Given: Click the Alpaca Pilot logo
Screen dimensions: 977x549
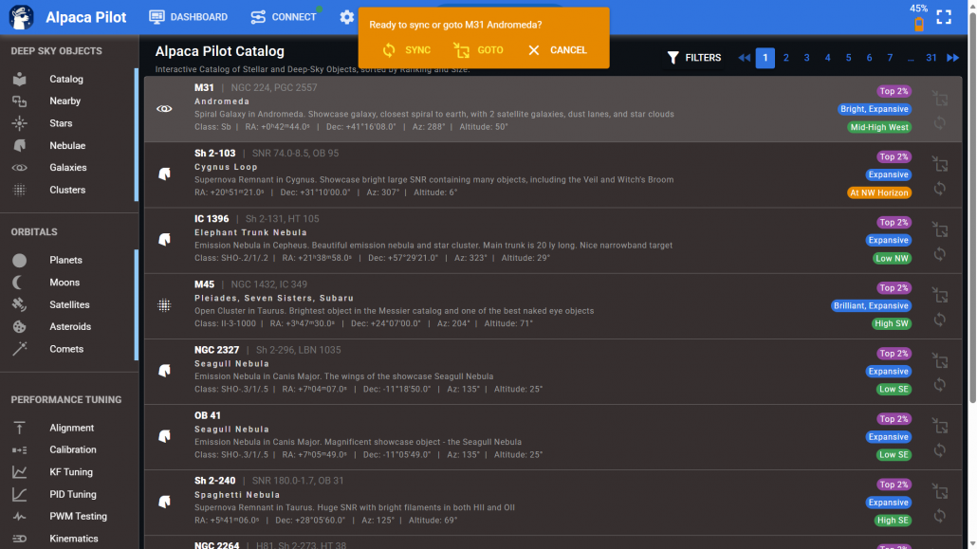Looking at the screenshot, I should point(22,17).
